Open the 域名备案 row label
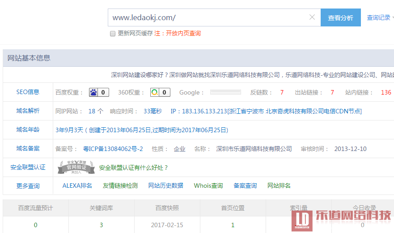The image size is (394, 233). pyautogui.click(x=28, y=149)
